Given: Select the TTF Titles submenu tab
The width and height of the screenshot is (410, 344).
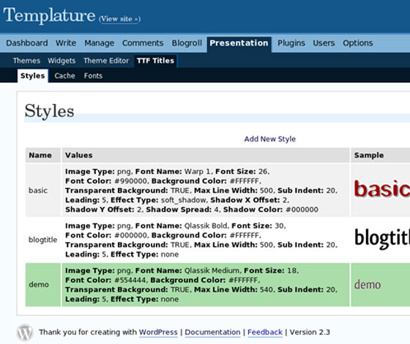Looking at the screenshot, I should 155,61.
